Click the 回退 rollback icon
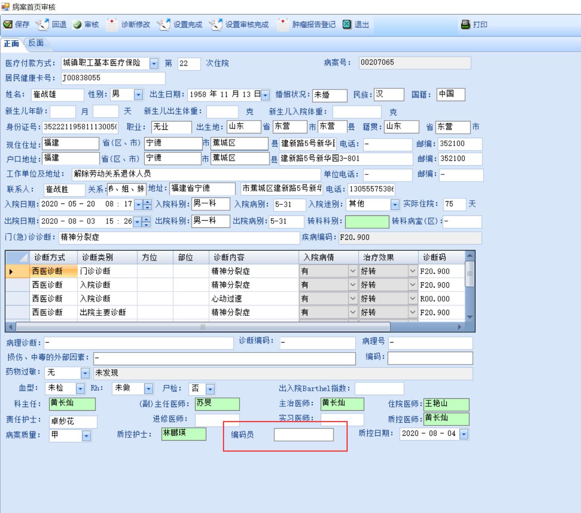581x513 pixels. pos(42,25)
